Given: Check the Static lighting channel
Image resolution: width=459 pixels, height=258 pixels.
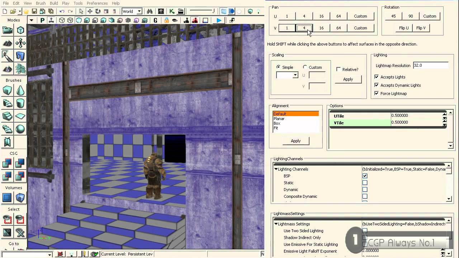Looking at the screenshot, I should 365,183.
